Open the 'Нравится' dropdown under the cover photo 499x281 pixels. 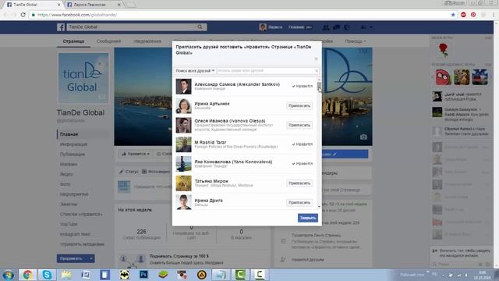tap(135, 154)
